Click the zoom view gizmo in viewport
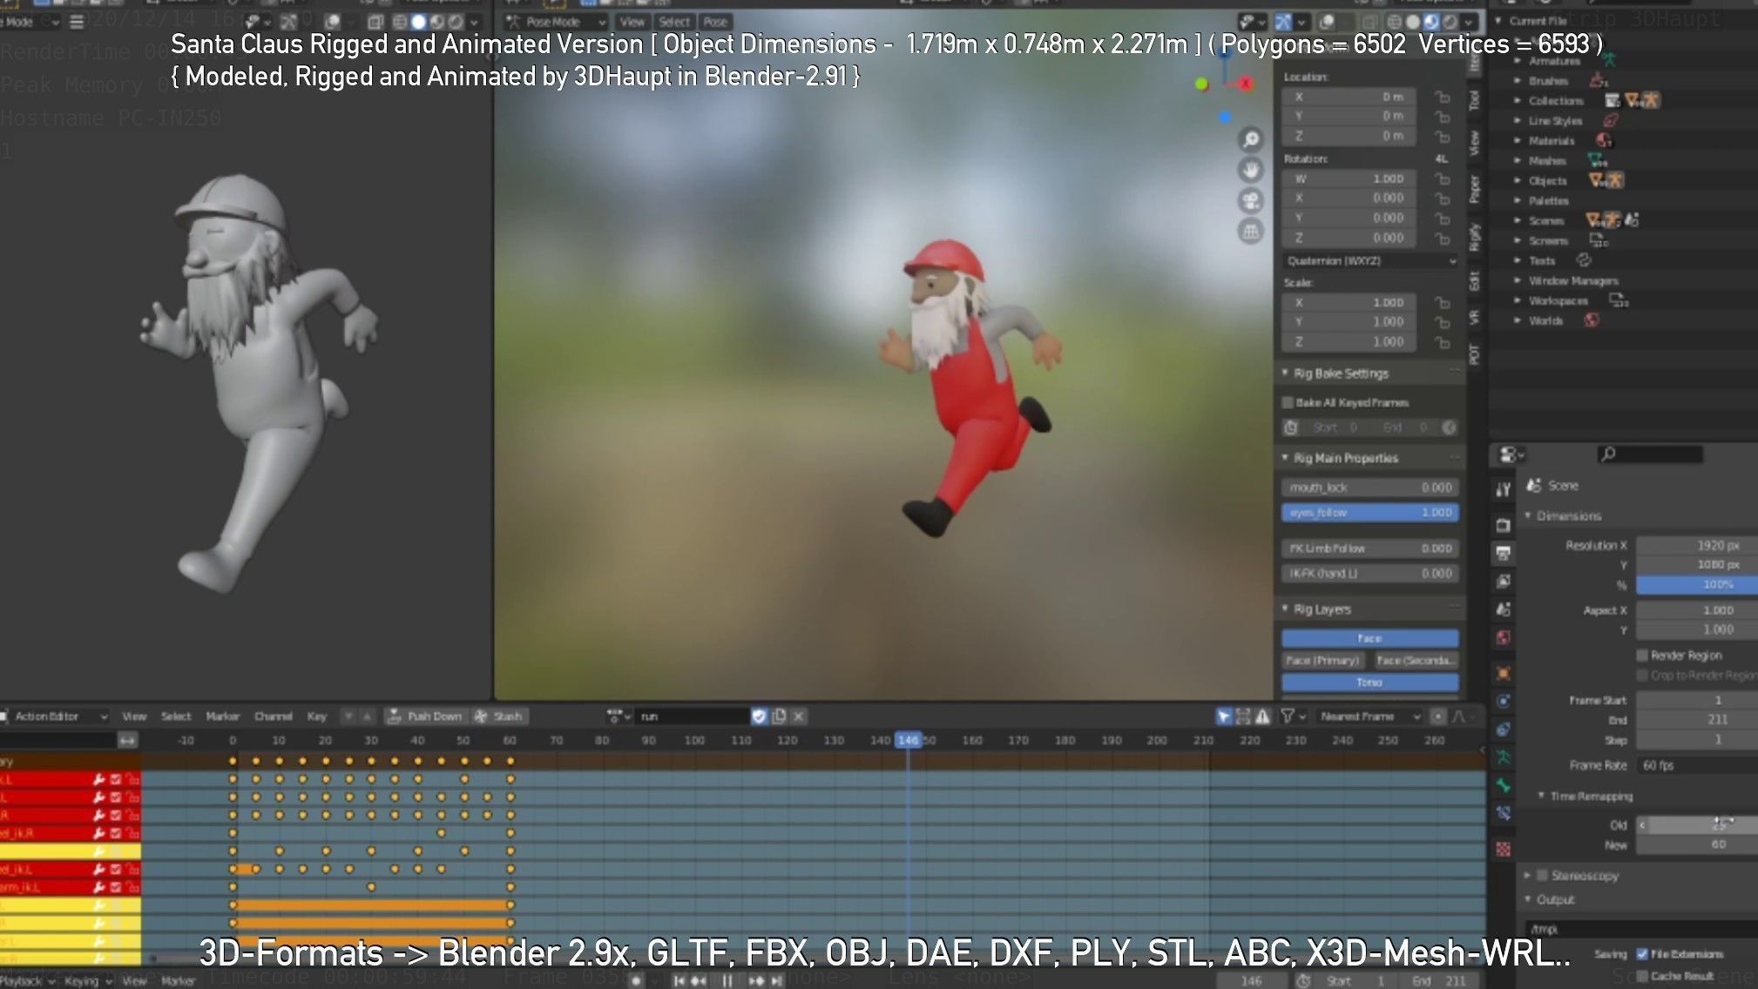 [1251, 139]
